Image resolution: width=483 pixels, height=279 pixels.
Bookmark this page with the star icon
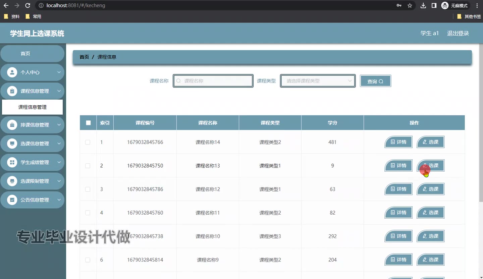point(410,5)
